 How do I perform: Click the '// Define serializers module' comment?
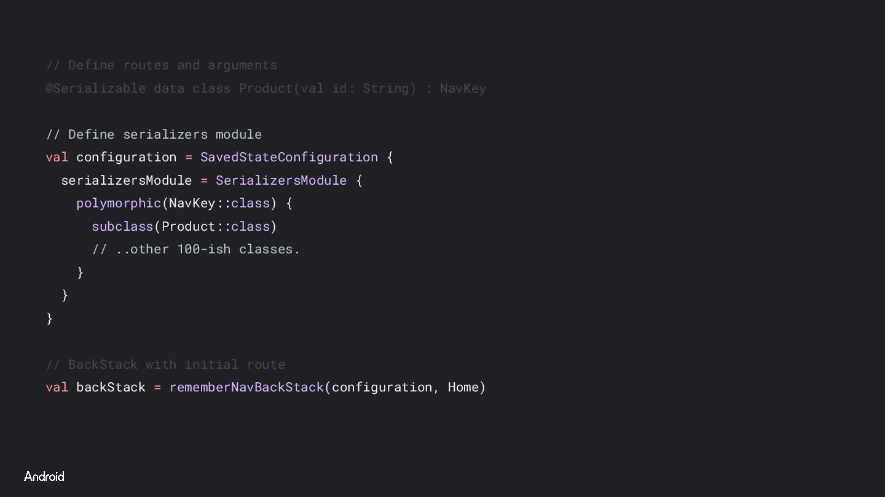point(154,134)
